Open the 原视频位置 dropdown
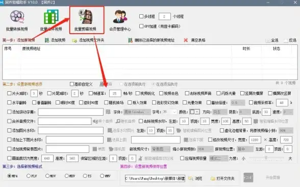The width and height of the screenshot is (300, 187). coord(245,149)
